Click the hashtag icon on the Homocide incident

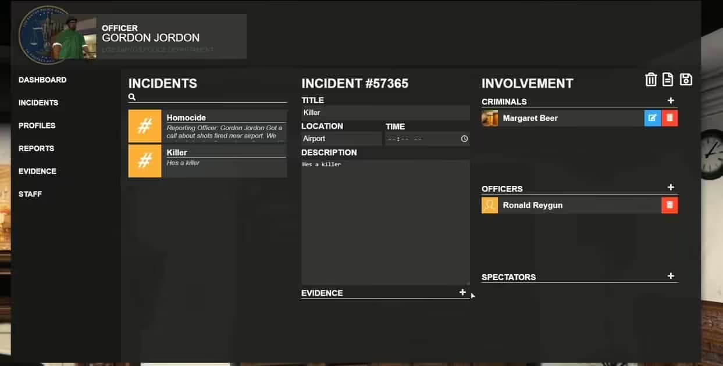(x=144, y=125)
